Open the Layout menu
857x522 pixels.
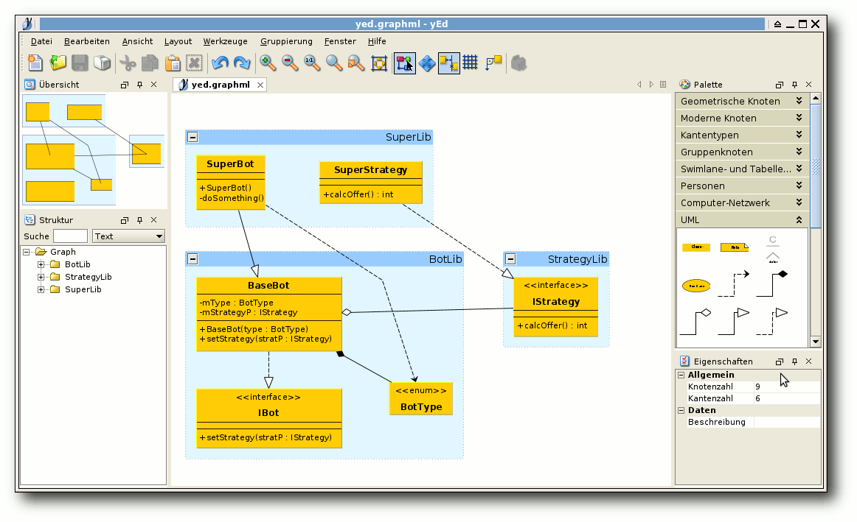pyautogui.click(x=178, y=41)
